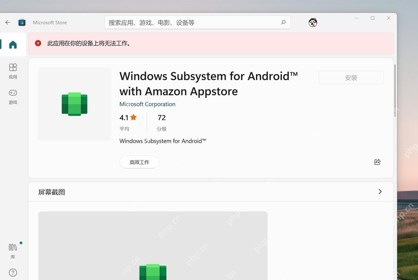Open the user profile avatar

click(x=313, y=23)
